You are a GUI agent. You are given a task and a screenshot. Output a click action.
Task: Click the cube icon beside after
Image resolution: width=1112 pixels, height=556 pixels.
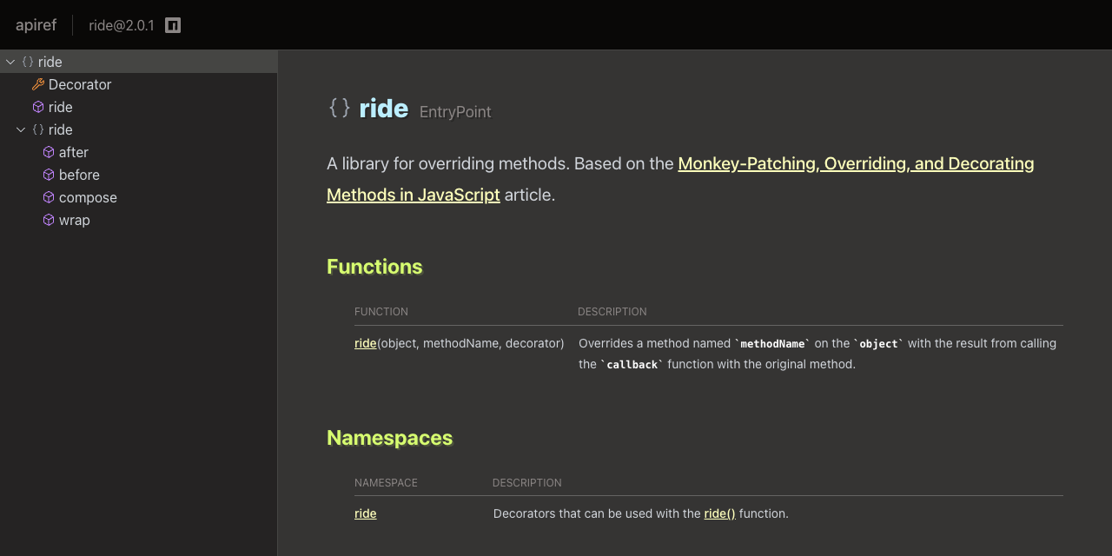click(x=49, y=152)
